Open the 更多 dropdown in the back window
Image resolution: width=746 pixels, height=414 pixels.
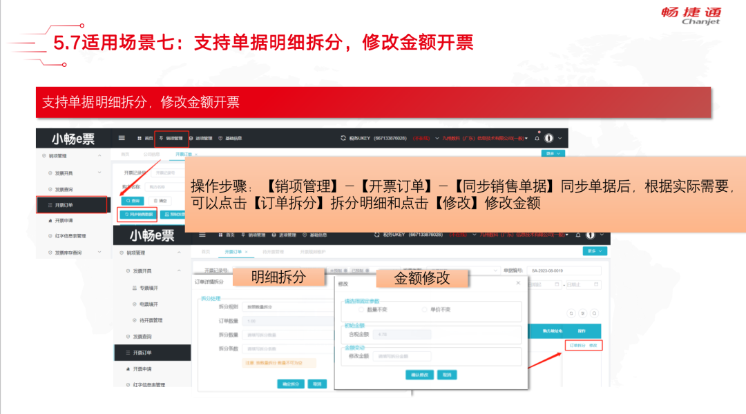553,154
